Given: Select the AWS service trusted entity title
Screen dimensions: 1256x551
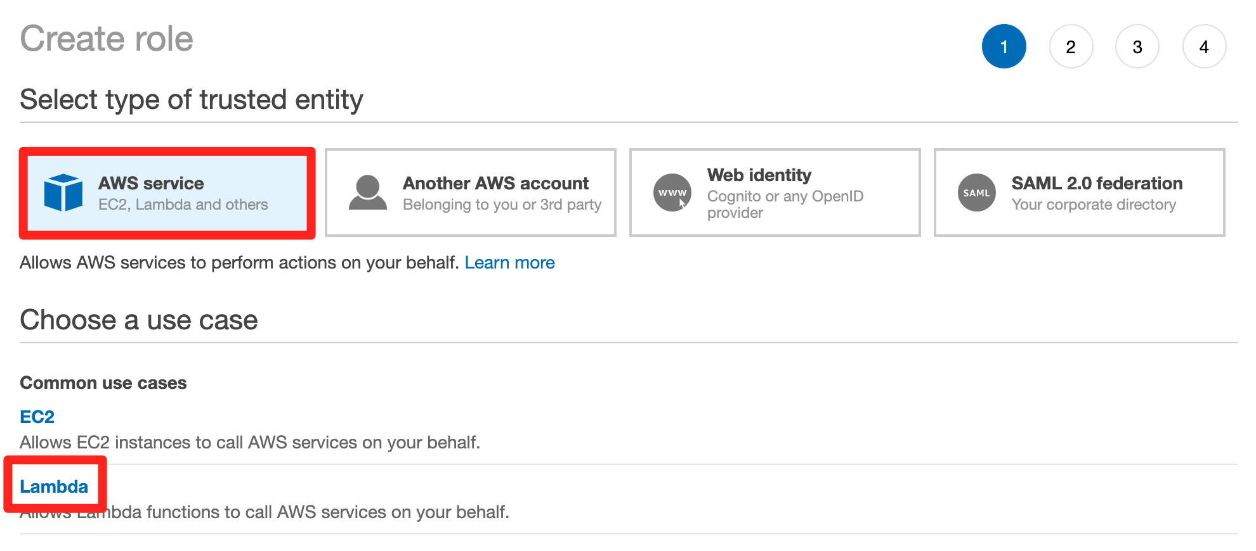Looking at the screenshot, I should pyautogui.click(x=151, y=183).
